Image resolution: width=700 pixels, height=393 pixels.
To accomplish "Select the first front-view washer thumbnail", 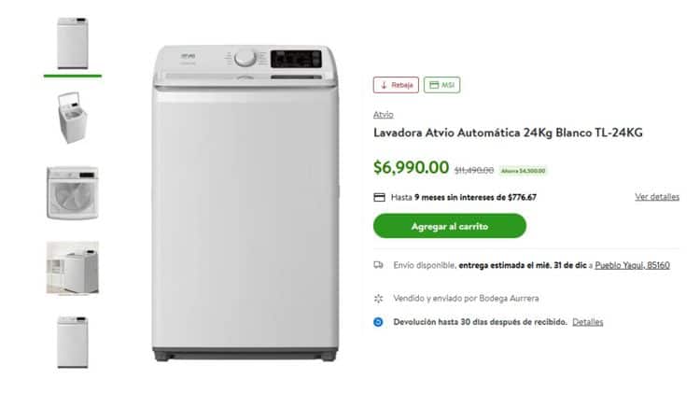I will [72, 43].
